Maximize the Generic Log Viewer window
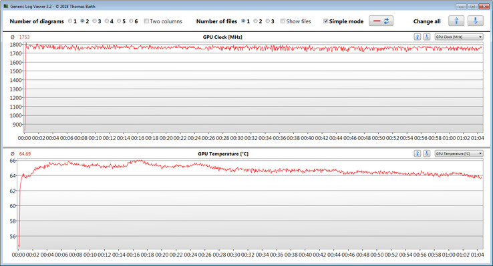This screenshot has width=493, height=266. pos(472,6)
